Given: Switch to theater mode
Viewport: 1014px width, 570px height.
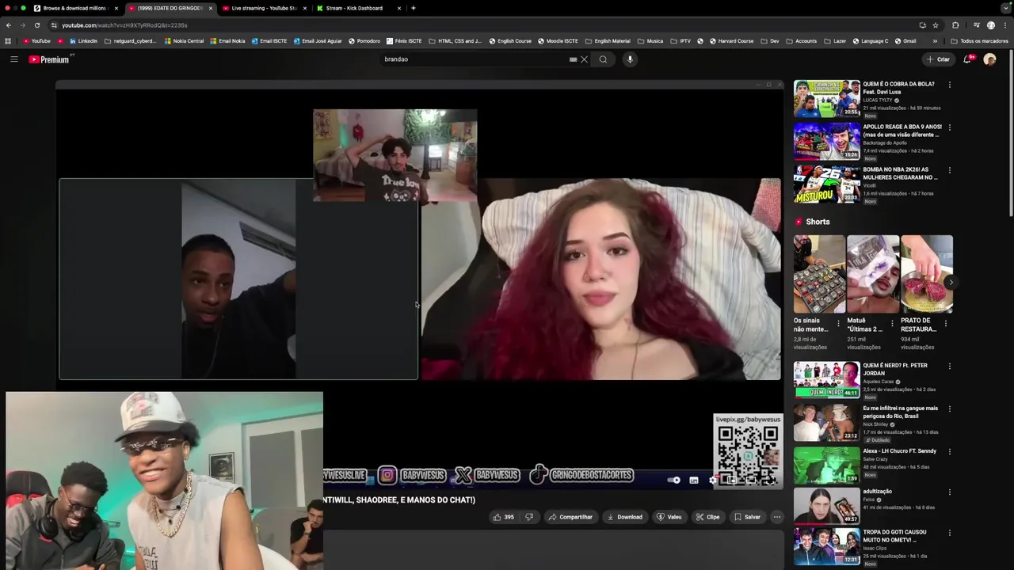Looking at the screenshot, I should 750,480.
